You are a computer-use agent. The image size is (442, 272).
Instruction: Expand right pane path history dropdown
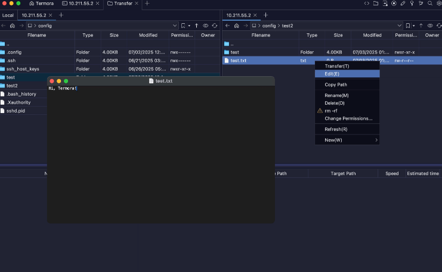point(399,26)
